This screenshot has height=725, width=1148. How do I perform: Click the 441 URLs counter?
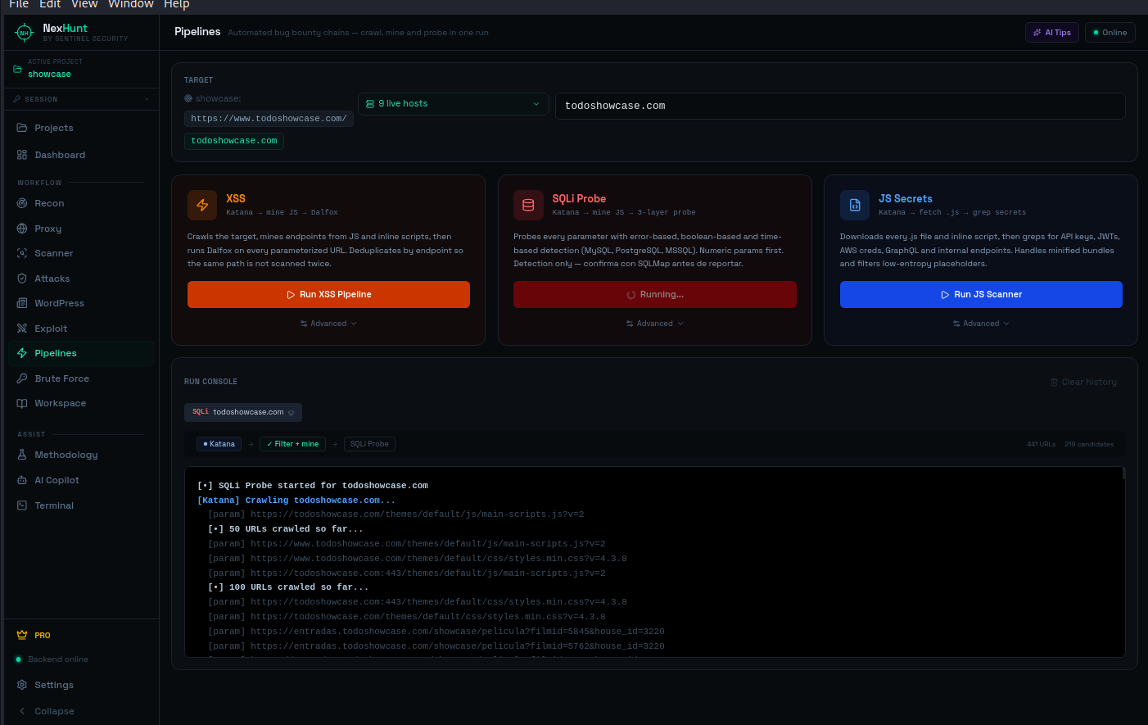tap(1041, 444)
